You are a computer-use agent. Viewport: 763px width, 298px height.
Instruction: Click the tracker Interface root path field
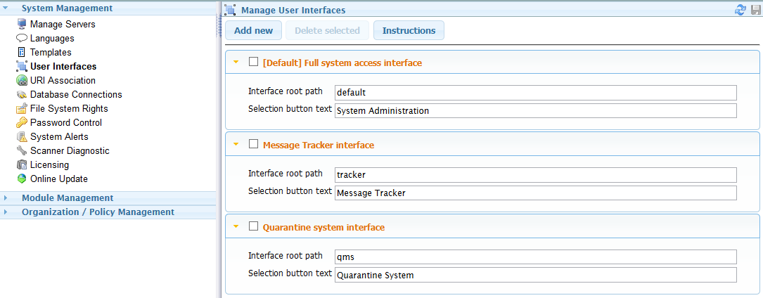[535, 174]
